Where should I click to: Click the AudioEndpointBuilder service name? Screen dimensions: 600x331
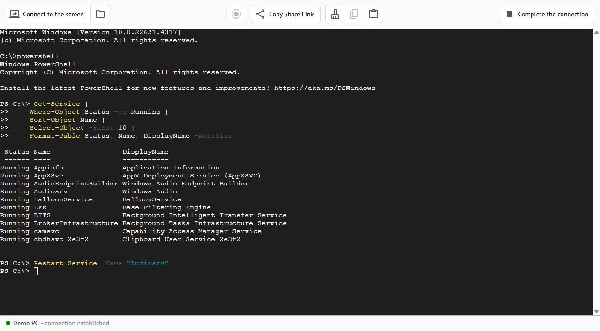76,184
